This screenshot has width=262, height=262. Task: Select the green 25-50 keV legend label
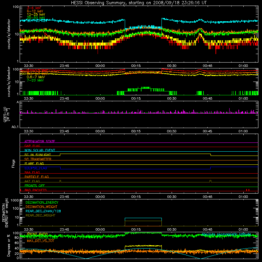coord(36,18)
